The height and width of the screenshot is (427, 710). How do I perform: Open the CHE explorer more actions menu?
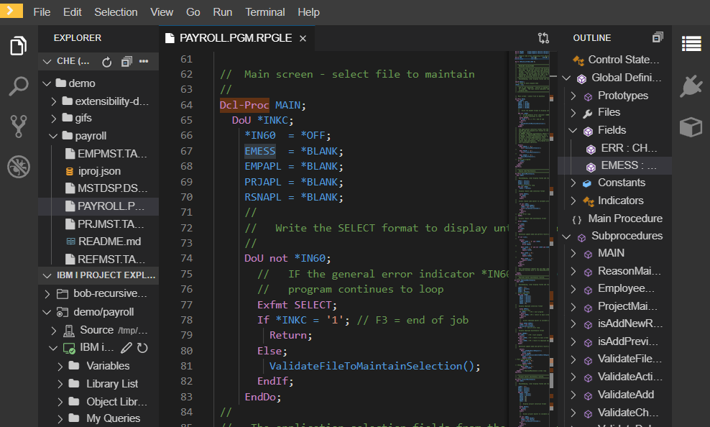click(x=144, y=61)
